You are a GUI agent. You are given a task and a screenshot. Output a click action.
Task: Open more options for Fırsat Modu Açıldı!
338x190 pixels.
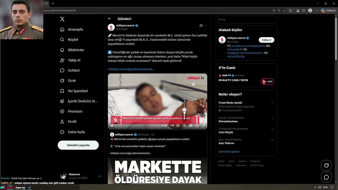(273, 103)
